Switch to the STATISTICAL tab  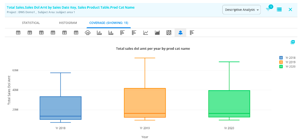[31, 23]
